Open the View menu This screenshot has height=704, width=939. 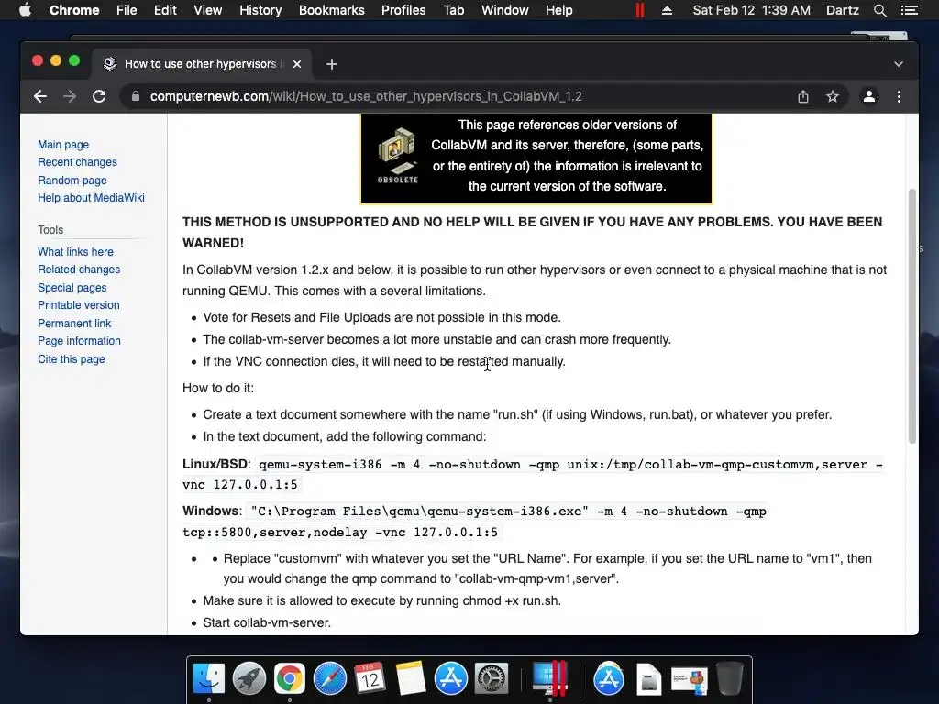(208, 10)
